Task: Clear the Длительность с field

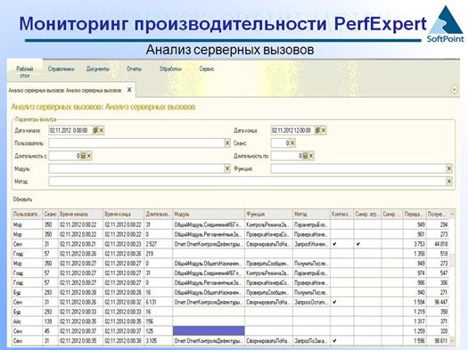Action: (89, 156)
